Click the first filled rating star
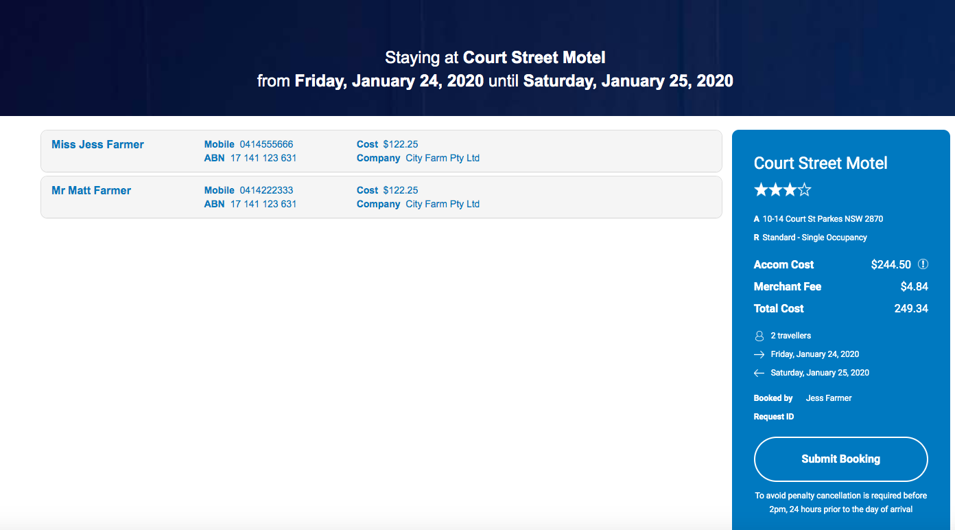Image resolution: width=955 pixels, height=530 pixels. click(761, 189)
